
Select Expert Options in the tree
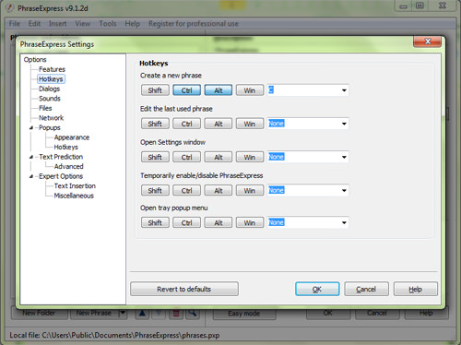click(61, 176)
